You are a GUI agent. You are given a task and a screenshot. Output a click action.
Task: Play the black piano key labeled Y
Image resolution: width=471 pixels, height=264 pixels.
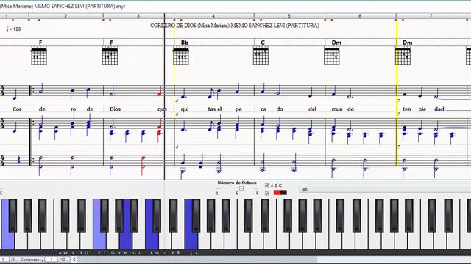coord(119,216)
